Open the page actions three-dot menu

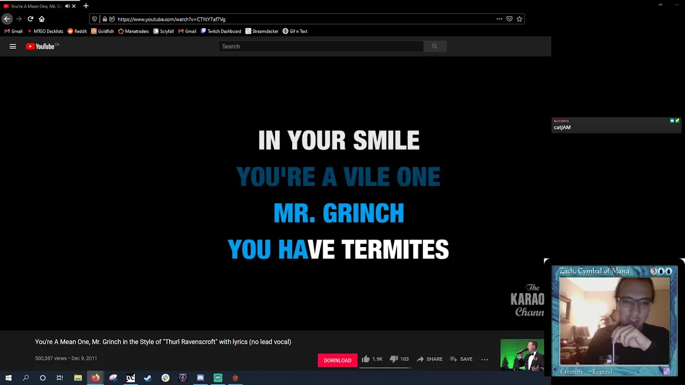pyautogui.click(x=499, y=19)
